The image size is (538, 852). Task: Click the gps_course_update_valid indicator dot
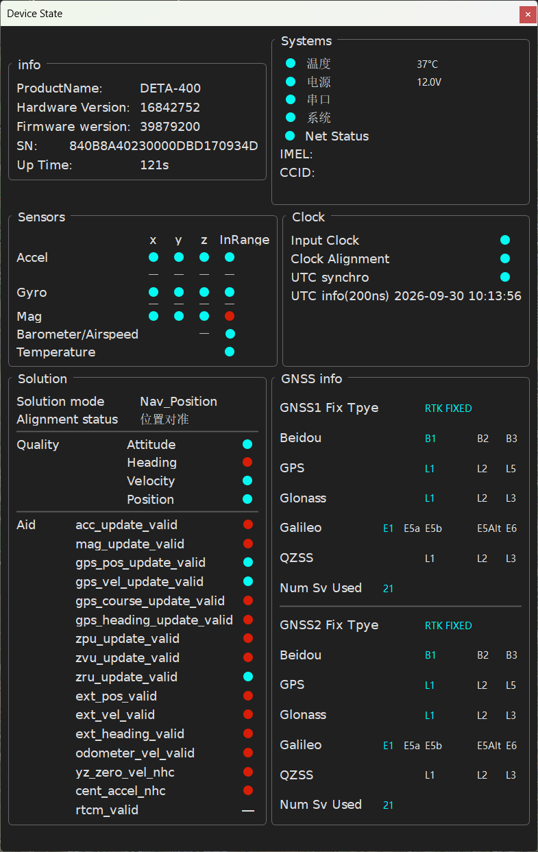click(x=248, y=600)
